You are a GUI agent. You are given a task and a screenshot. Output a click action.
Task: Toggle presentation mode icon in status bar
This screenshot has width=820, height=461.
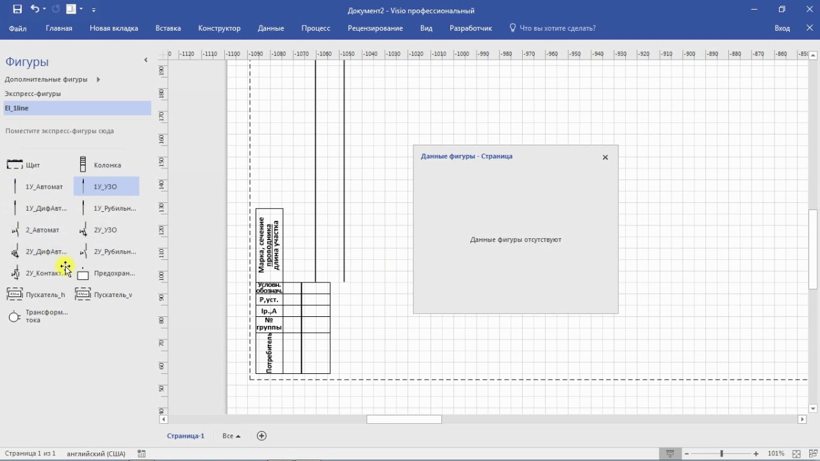pos(670,453)
